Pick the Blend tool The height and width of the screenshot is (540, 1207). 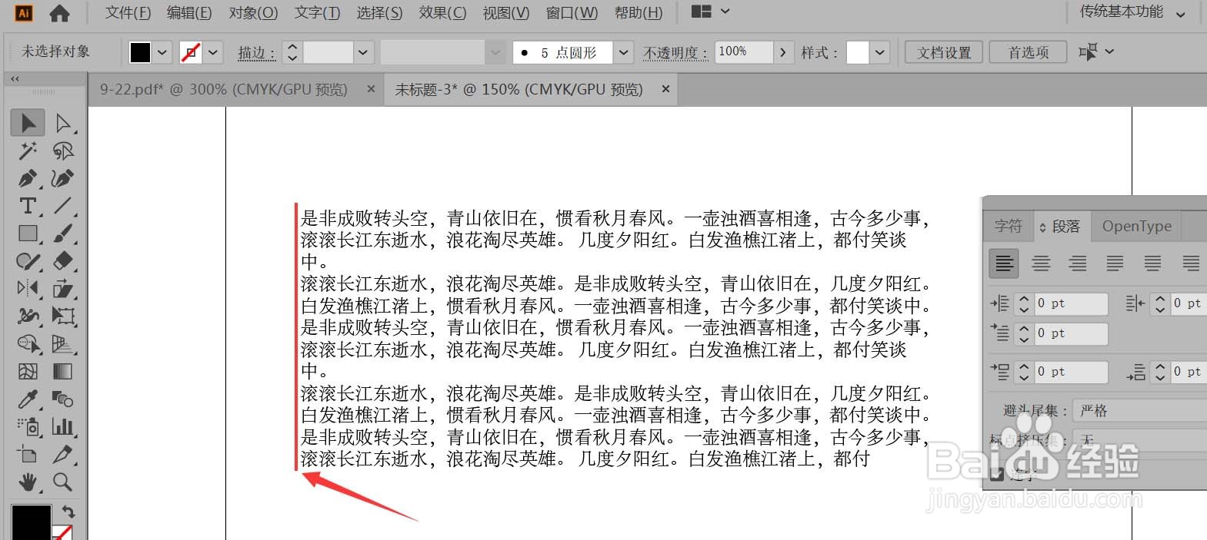(63, 399)
